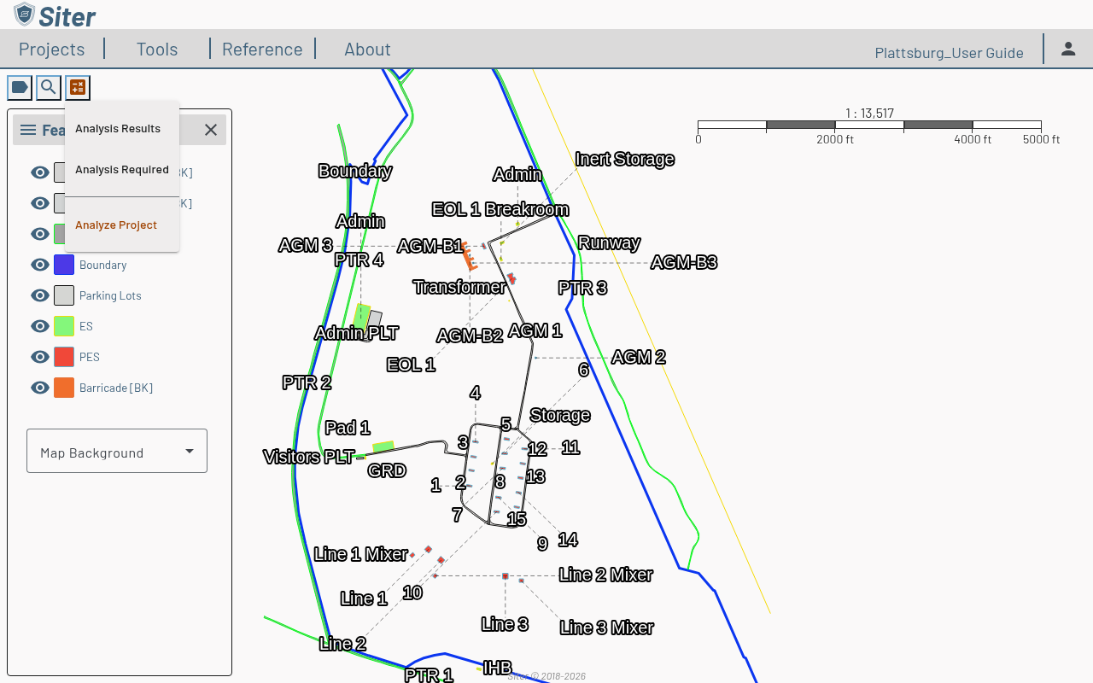1093x683 pixels.
Task: Click the orange calculator analysis icon
Action: (78, 87)
